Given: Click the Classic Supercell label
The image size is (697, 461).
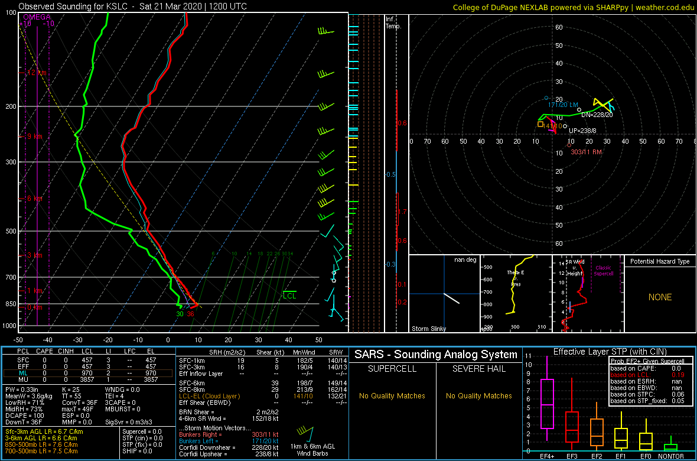Looking at the screenshot, I should pyautogui.click(x=602, y=271).
